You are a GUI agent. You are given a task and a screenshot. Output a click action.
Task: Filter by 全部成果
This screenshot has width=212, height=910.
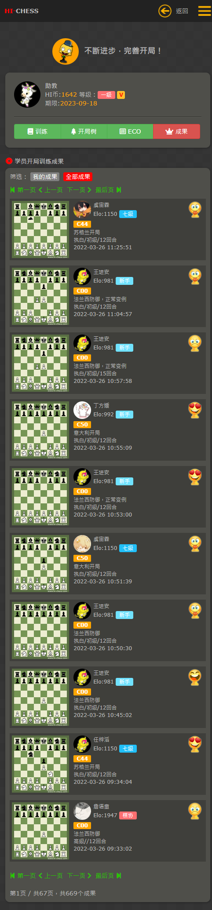(x=78, y=177)
